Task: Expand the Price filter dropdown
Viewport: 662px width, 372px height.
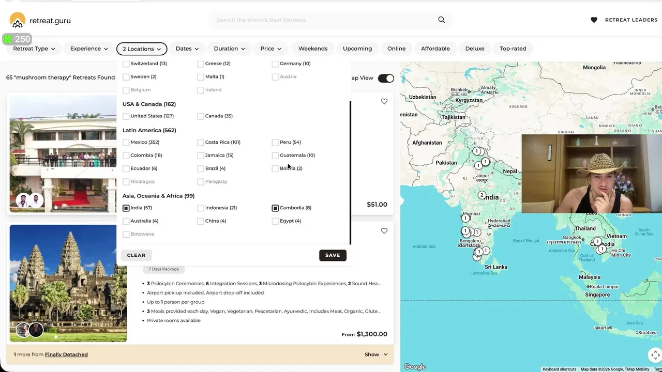Action: pos(270,49)
